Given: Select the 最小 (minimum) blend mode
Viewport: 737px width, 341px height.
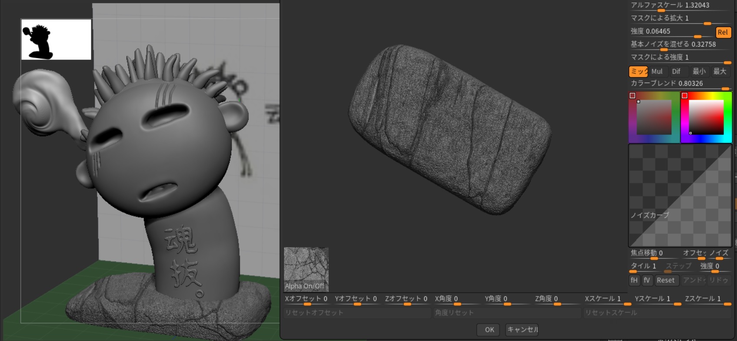Looking at the screenshot, I should coord(699,71).
